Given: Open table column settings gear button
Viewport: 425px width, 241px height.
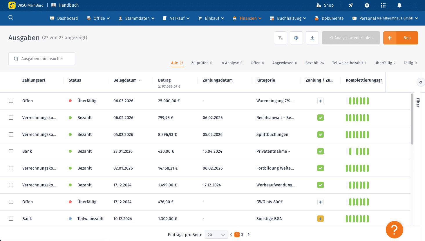Looking at the screenshot, I should tap(296, 38).
